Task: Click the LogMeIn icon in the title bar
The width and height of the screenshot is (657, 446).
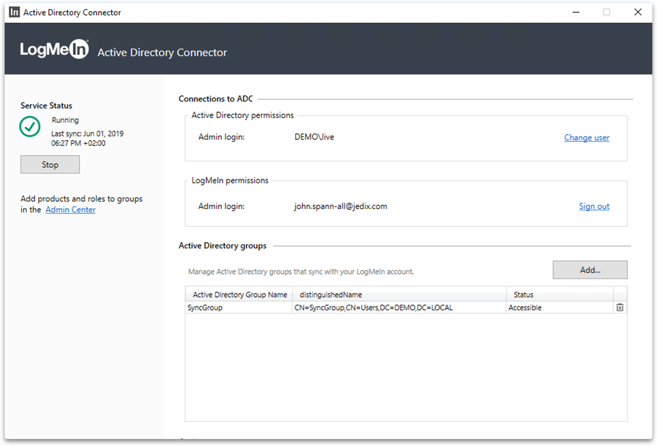Action: [13, 12]
